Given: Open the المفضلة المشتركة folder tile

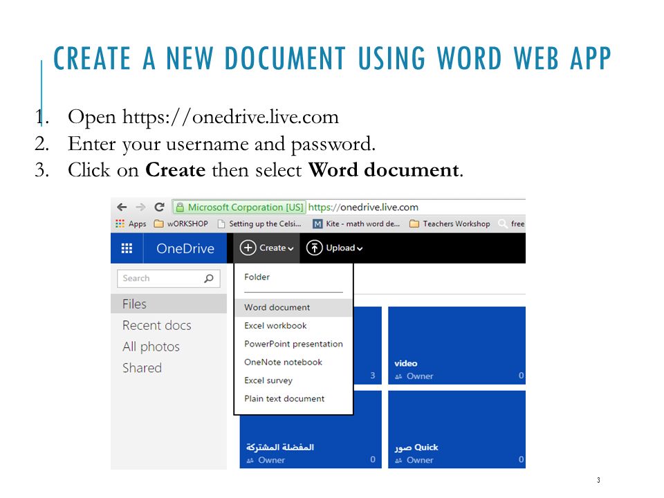Looking at the screenshot, I should pyautogui.click(x=311, y=441).
